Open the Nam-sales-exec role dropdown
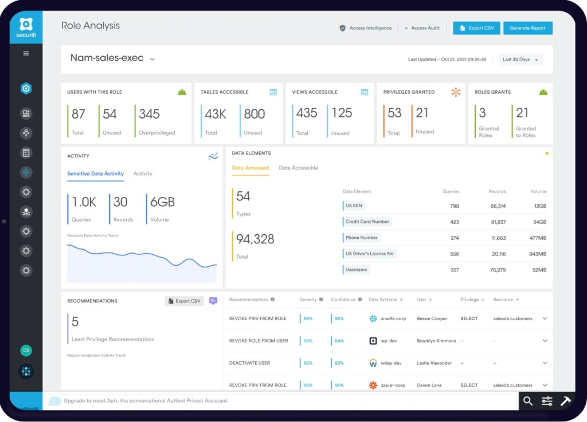 tap(152, 59)
